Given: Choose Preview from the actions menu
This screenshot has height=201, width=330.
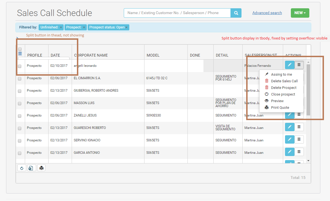Looking at the screenshot, I should [281, 101].
